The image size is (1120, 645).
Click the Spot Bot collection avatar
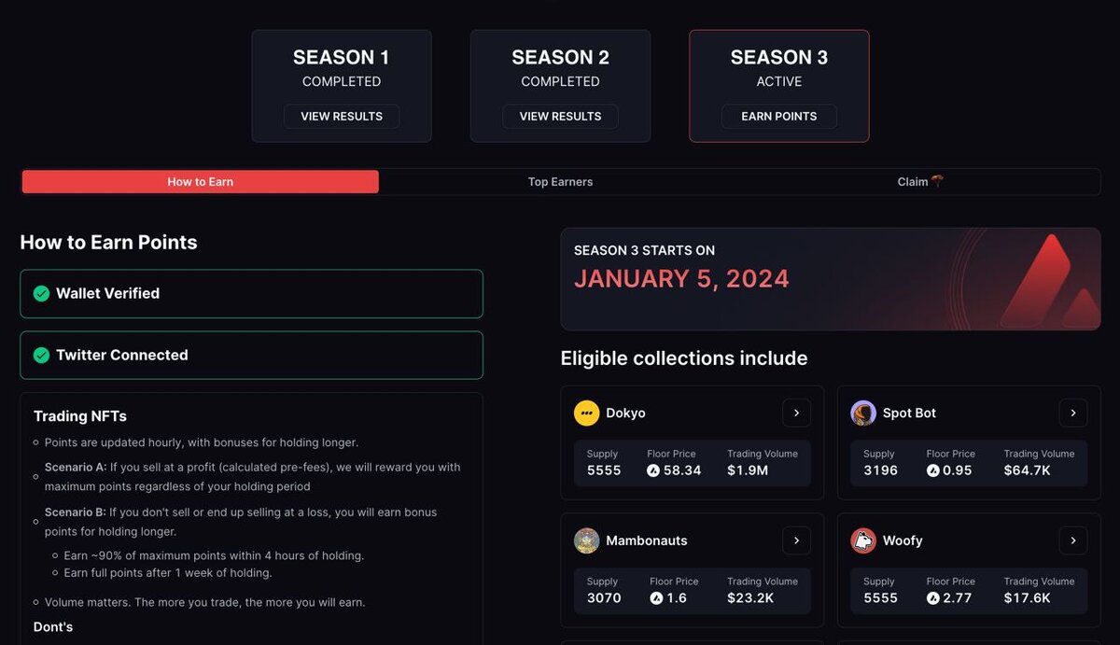coord(863,413)
